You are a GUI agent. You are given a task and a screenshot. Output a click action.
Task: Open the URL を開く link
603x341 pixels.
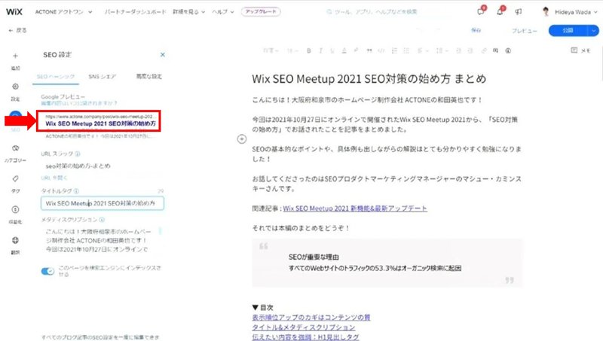pyautogui.click(x=54, y=178)
